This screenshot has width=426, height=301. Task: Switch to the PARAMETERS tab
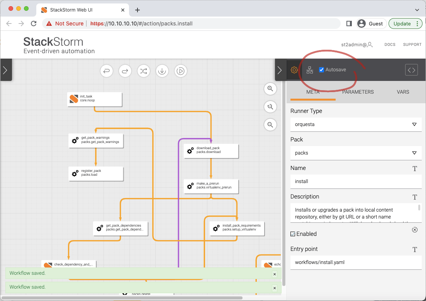pos(358,92)
